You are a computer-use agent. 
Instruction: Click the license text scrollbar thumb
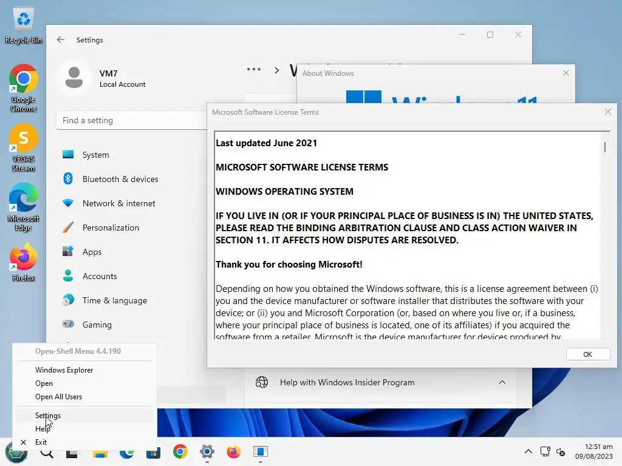point(605,147)
